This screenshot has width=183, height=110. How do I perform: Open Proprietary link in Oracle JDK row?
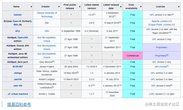pyautogui.click(x=162, y=47)
